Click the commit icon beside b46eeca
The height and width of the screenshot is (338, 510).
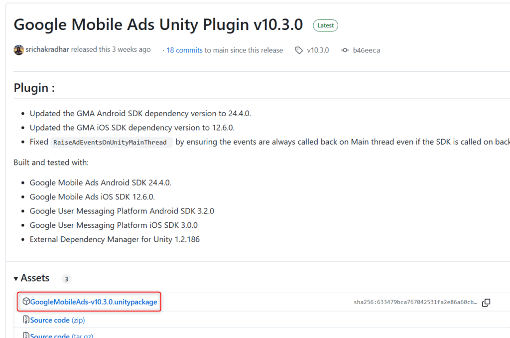point(345,50)
